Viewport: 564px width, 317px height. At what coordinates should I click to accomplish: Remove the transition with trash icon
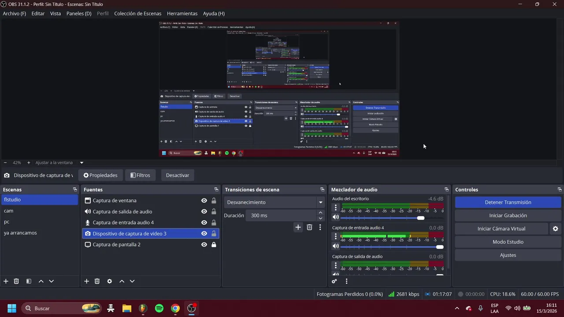(x=309, y=227)
